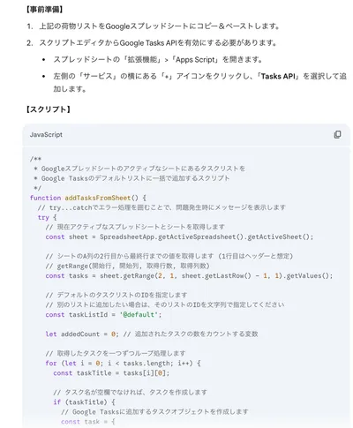The image size is (353, 428).
Task: Click the comment デフォルトのタスクリストのIDを指定します
Action: point(116,295)
